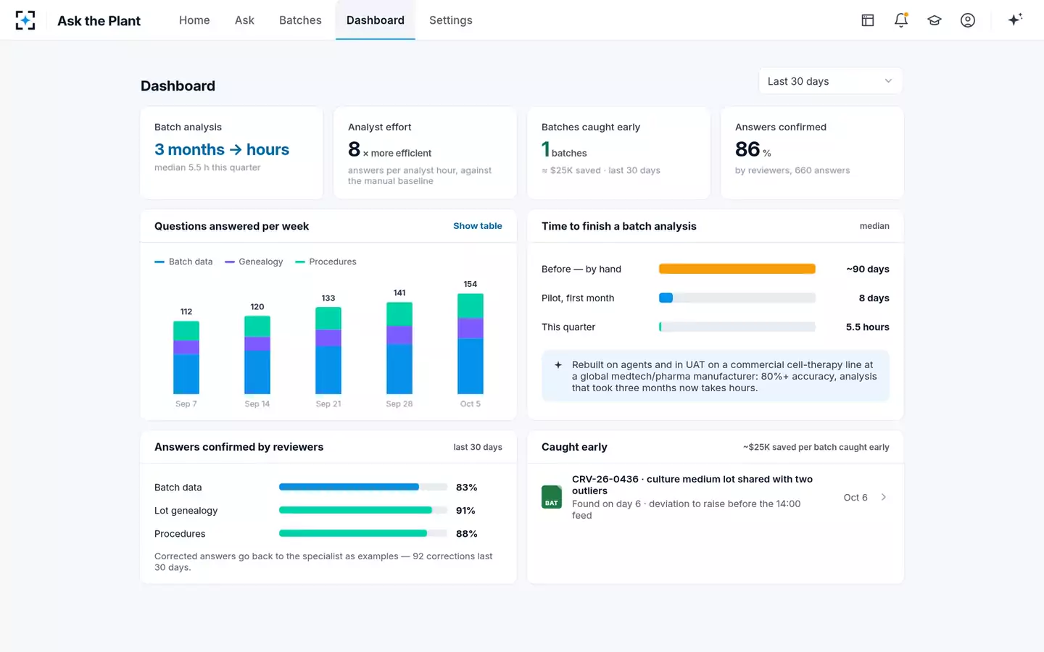Click the This quarter progress bar
The height and width of the screenshot is (652, 1044).
(737, 327)
